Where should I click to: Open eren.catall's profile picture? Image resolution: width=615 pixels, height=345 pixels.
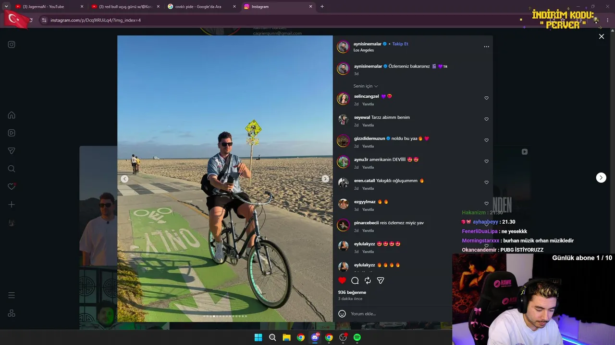point(343,183)
